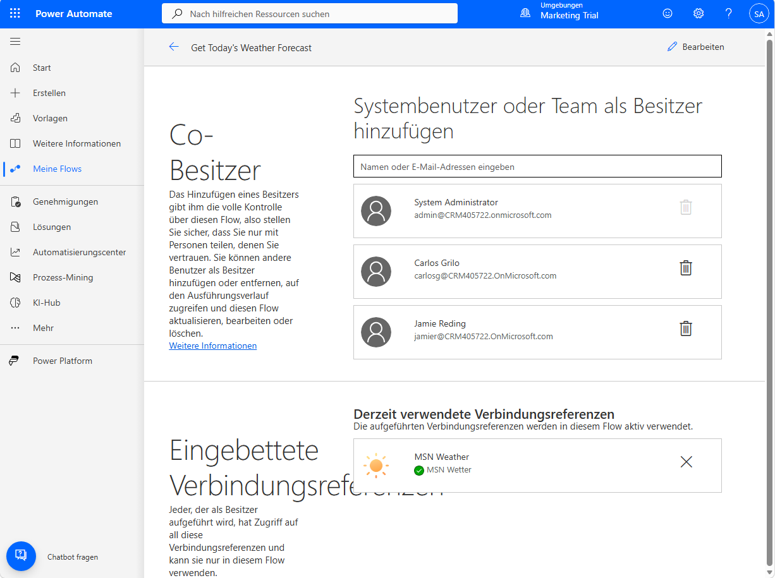
Task: Click the Umgebungen environment icon
Action: (x=525, y=13)
